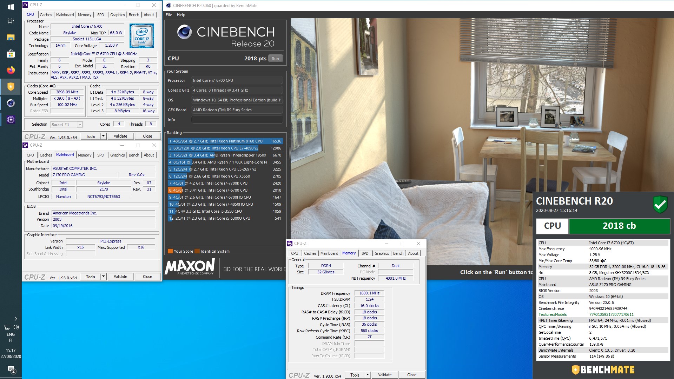
Task: Open Graphics tab in Memory CPU-Z window
Action: 382,253
